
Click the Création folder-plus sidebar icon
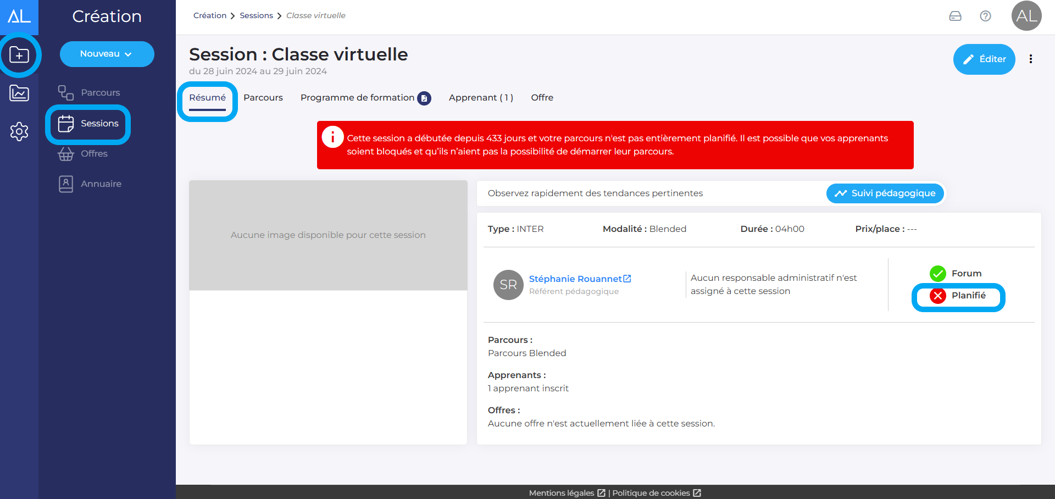tap(19, 55)
